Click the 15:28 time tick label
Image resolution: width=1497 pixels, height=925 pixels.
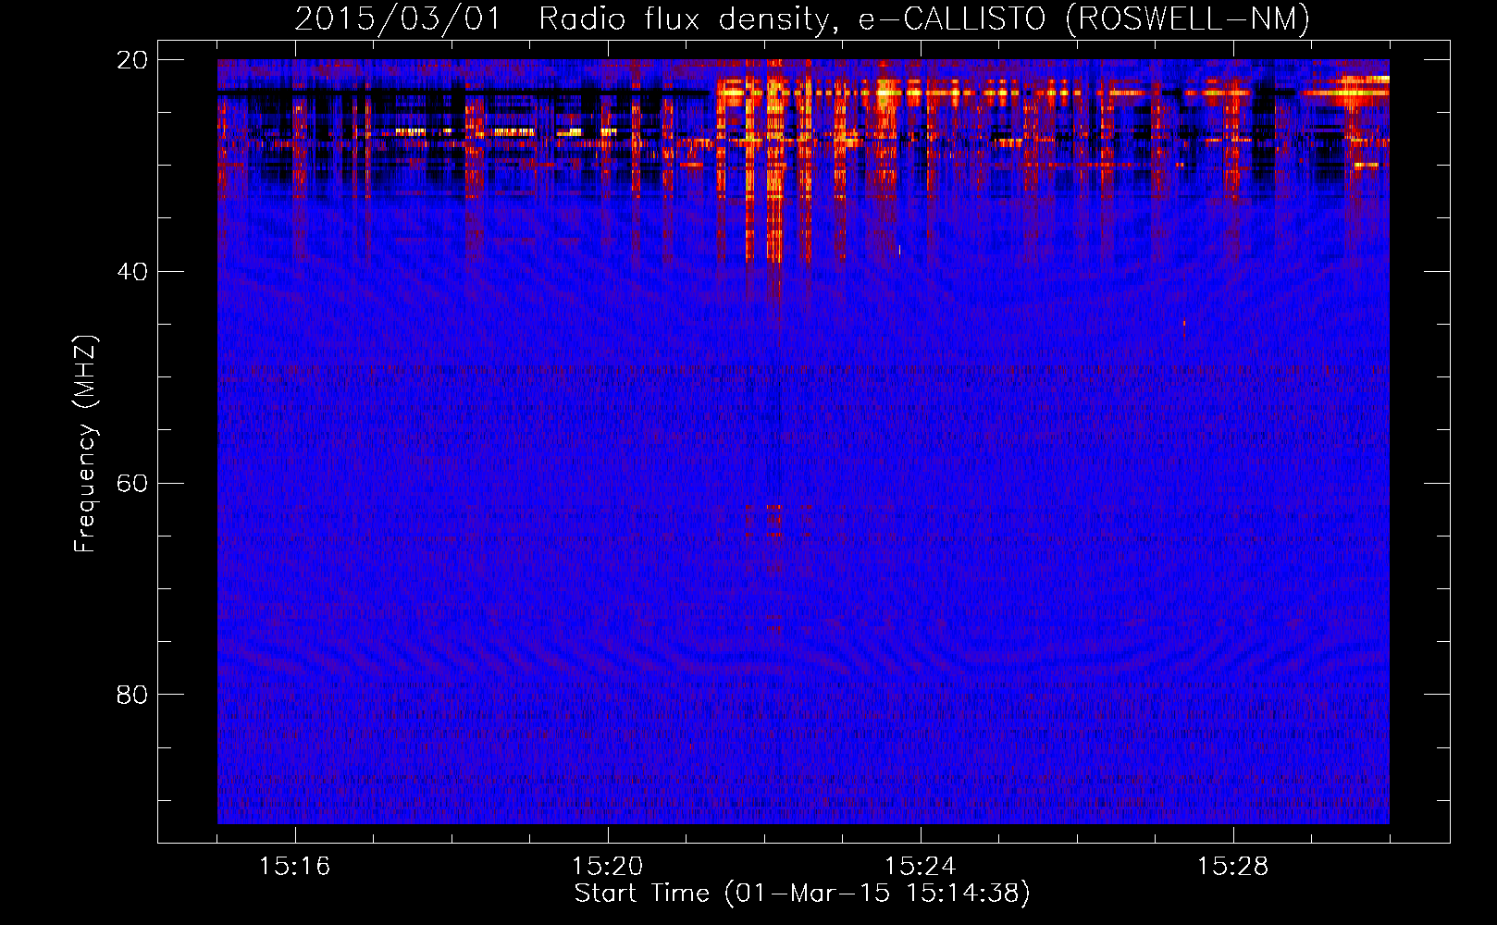tap(1233, 867)
